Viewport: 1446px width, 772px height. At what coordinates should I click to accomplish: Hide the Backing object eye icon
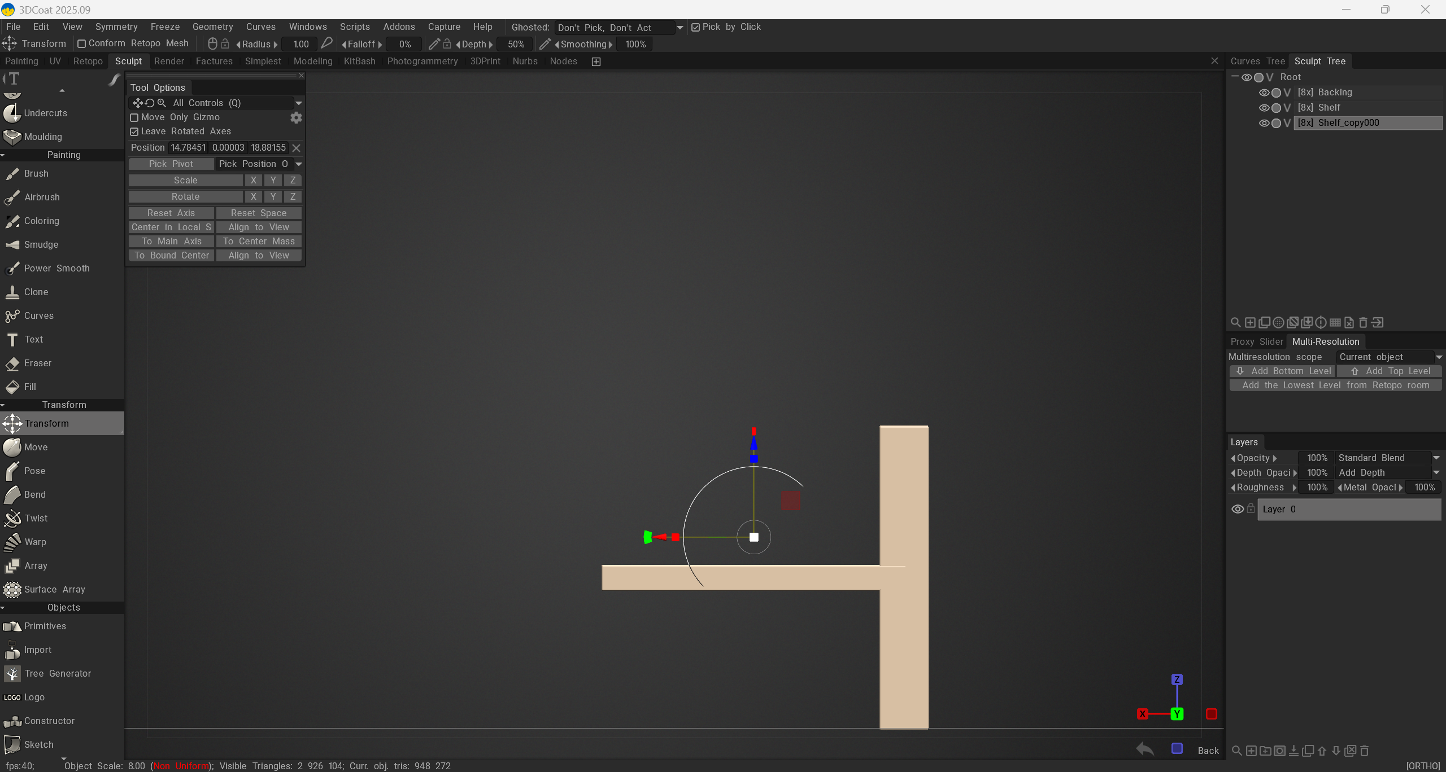coord(1264,93)
